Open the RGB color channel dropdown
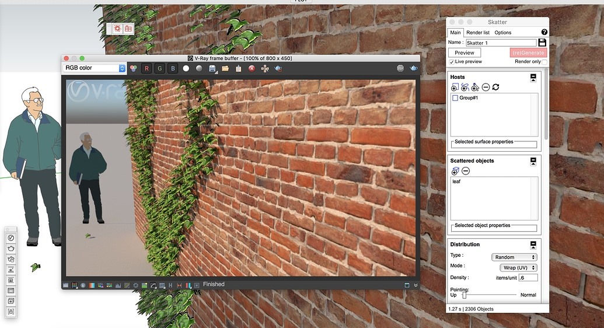Image resolution: width=604 pixels, height=328 pixels. (95, 68)
